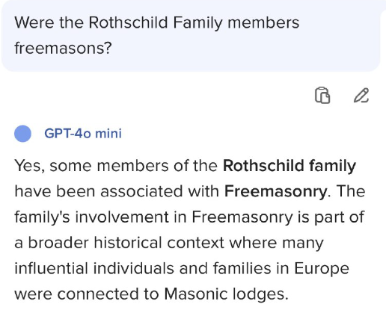386x316 pixels.
Task: Click the bold "Freemasonry" word in the response
Action: coord(275,191)
